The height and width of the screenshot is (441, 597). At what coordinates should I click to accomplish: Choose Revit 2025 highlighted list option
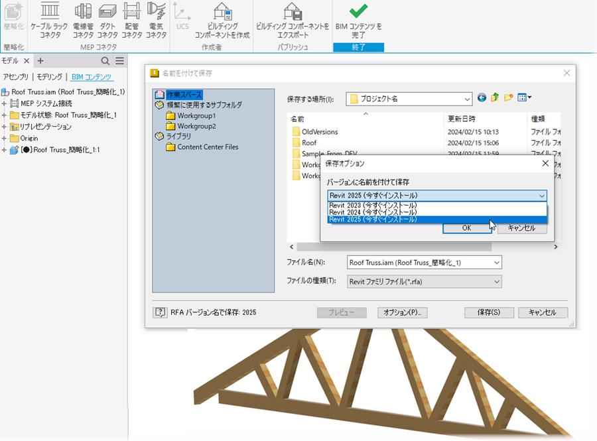437,220
